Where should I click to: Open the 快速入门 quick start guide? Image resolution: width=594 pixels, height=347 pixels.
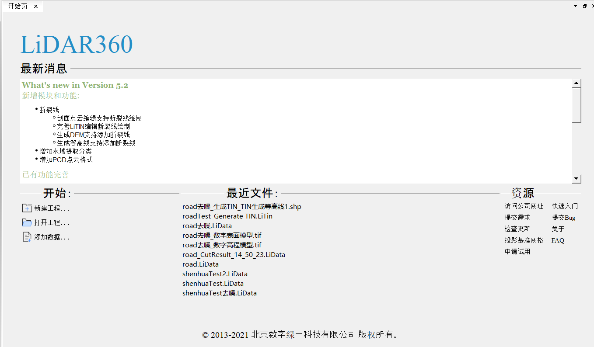pos(565,206)
